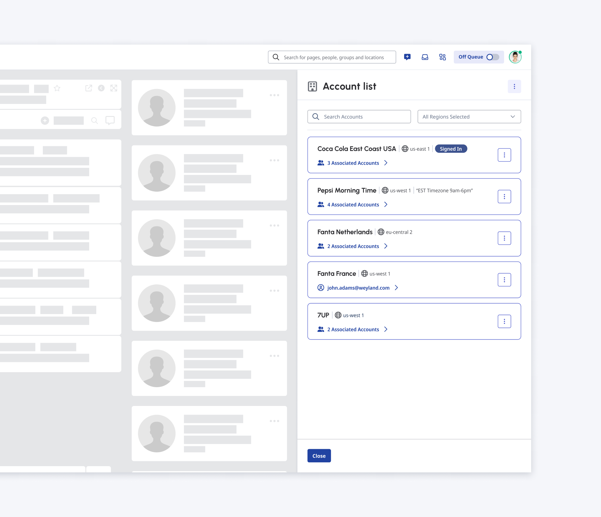Expand 3 Associated Accounts for Coca Cola
Screen dimensions: 601x517
353,163
